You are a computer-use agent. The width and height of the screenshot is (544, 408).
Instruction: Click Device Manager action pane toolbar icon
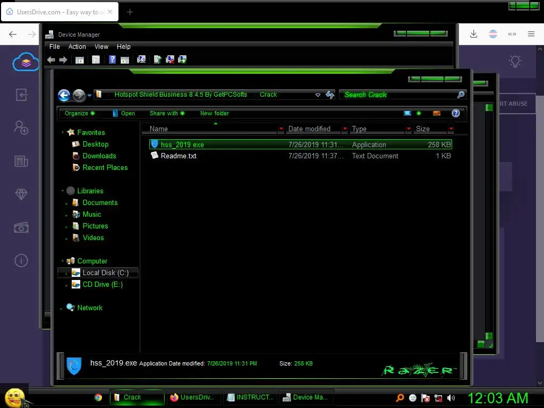point(125,59)
